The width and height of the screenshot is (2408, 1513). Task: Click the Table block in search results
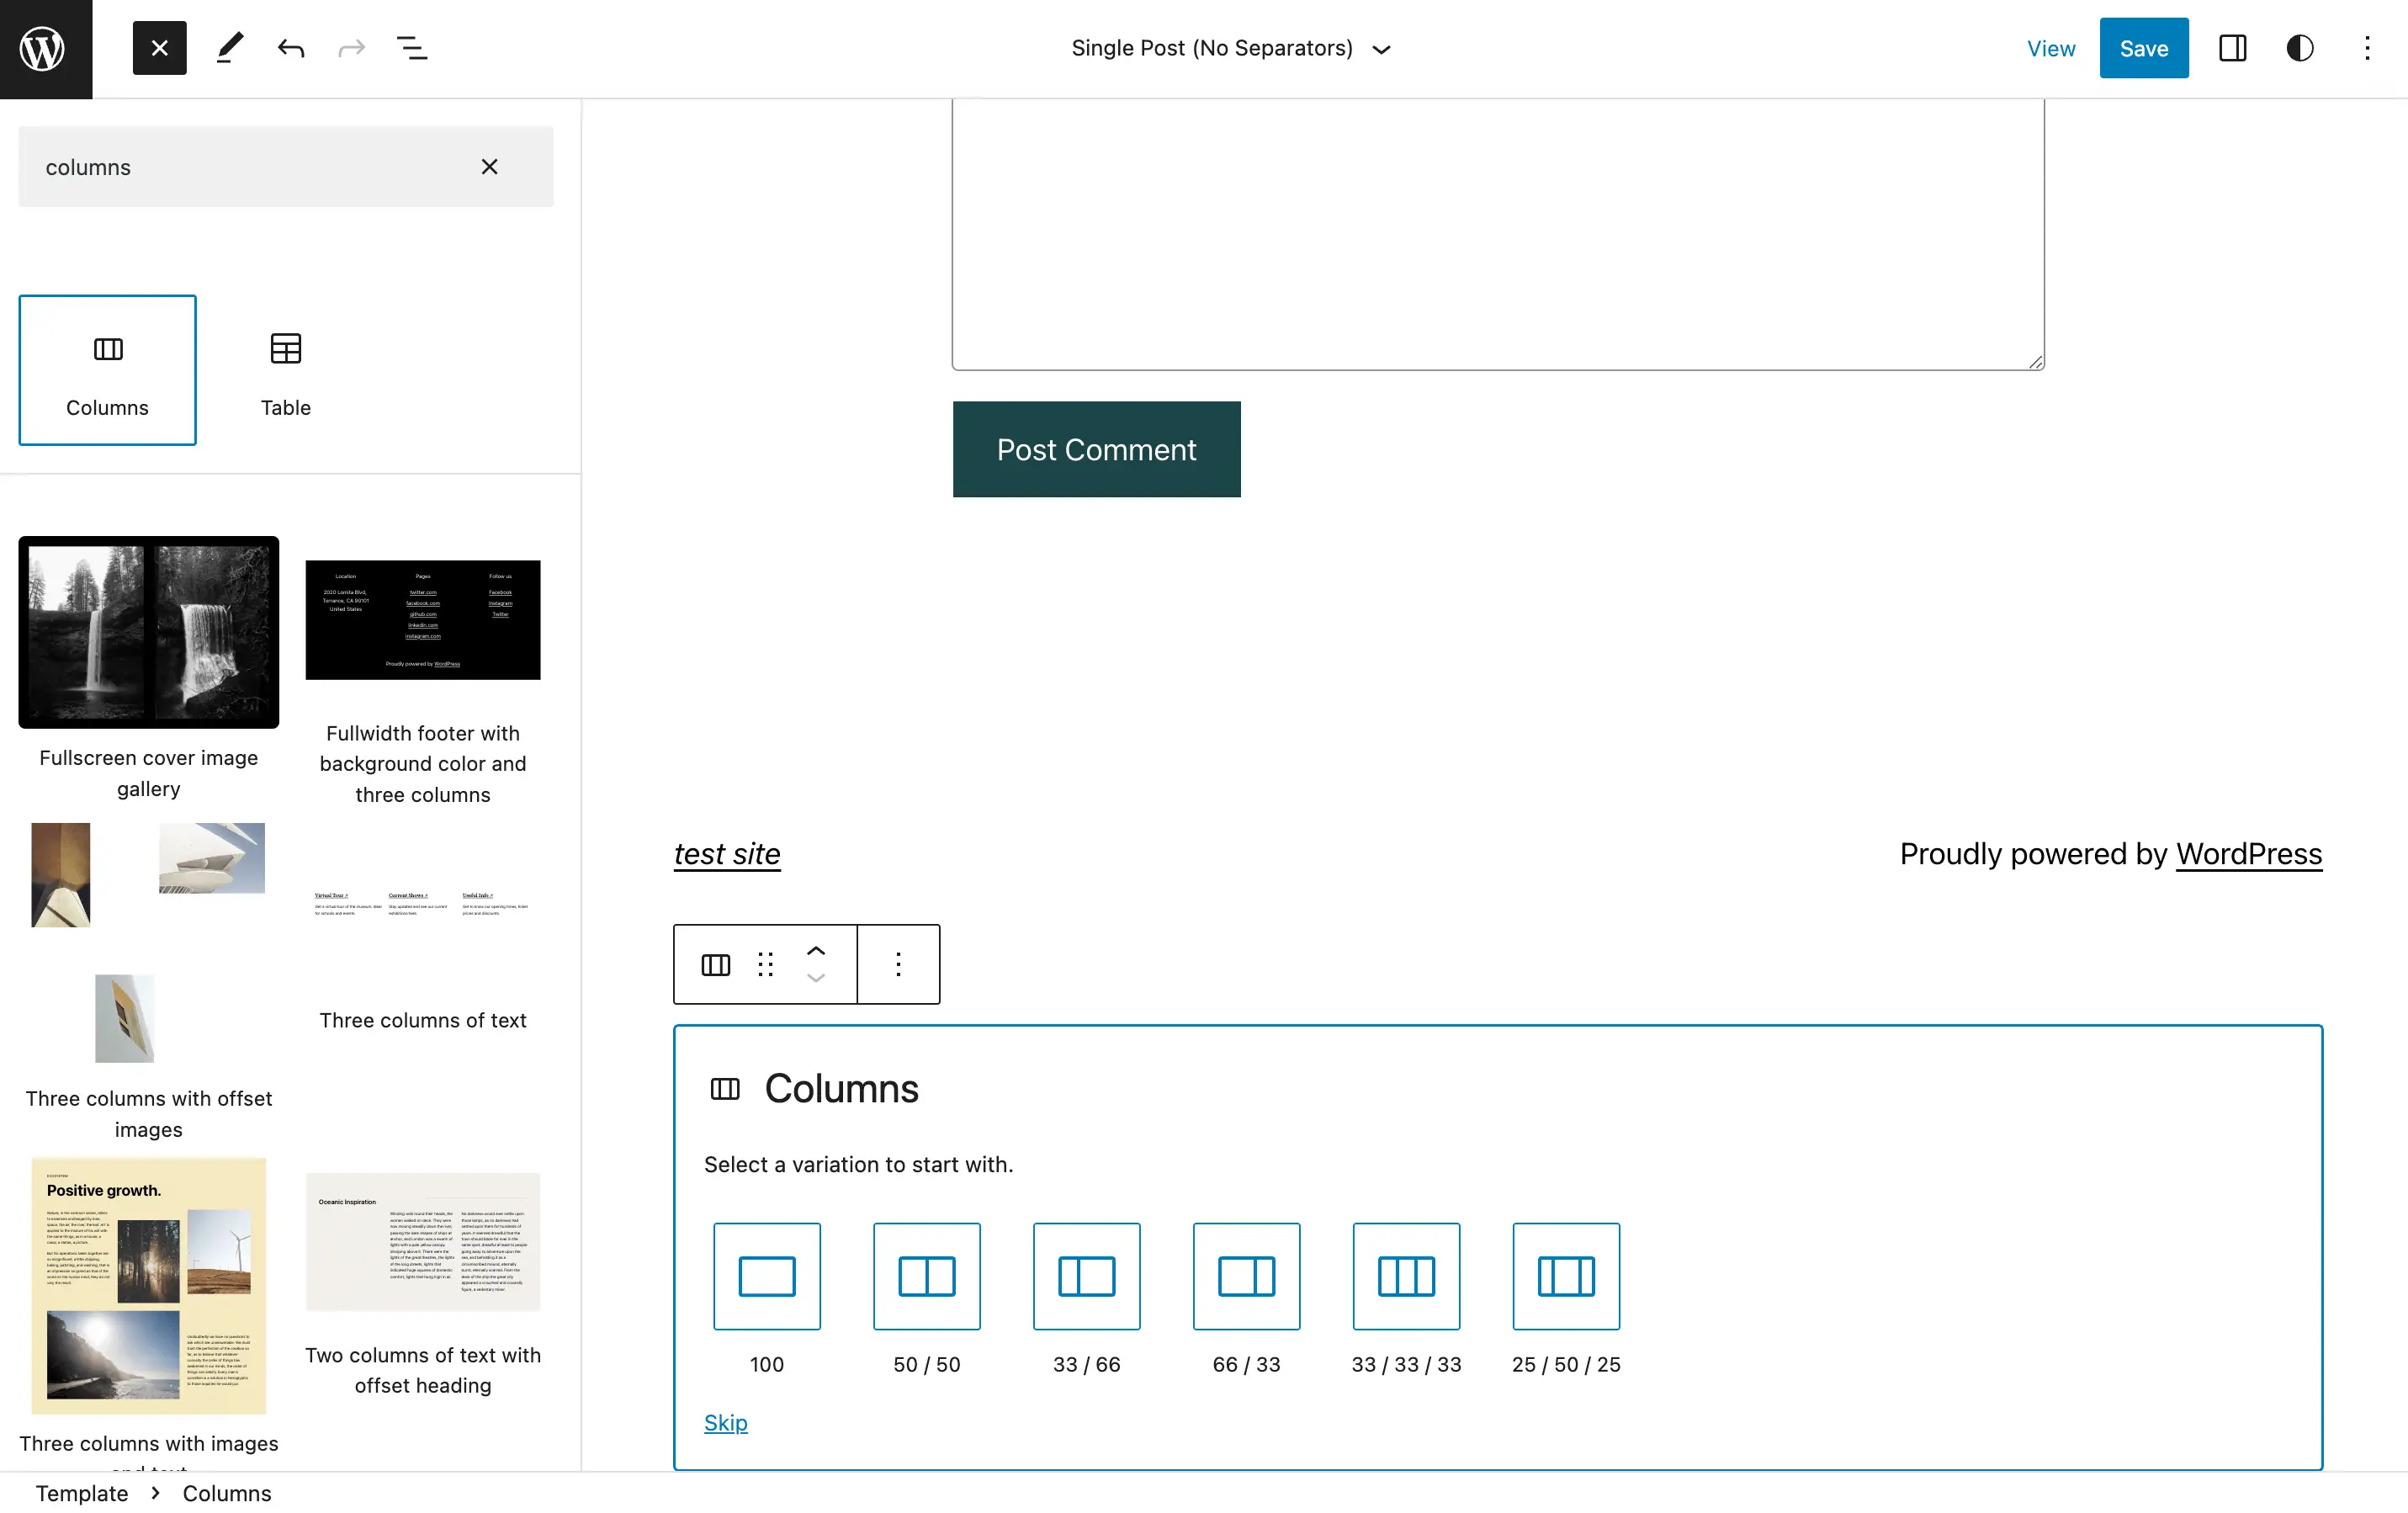pos(284,368)
